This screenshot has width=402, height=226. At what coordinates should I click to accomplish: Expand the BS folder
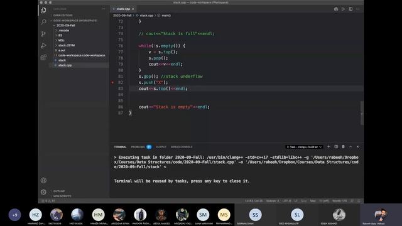(x=60, y=35)
